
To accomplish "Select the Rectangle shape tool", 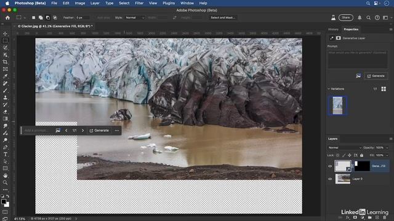I will tap(5, 169).
